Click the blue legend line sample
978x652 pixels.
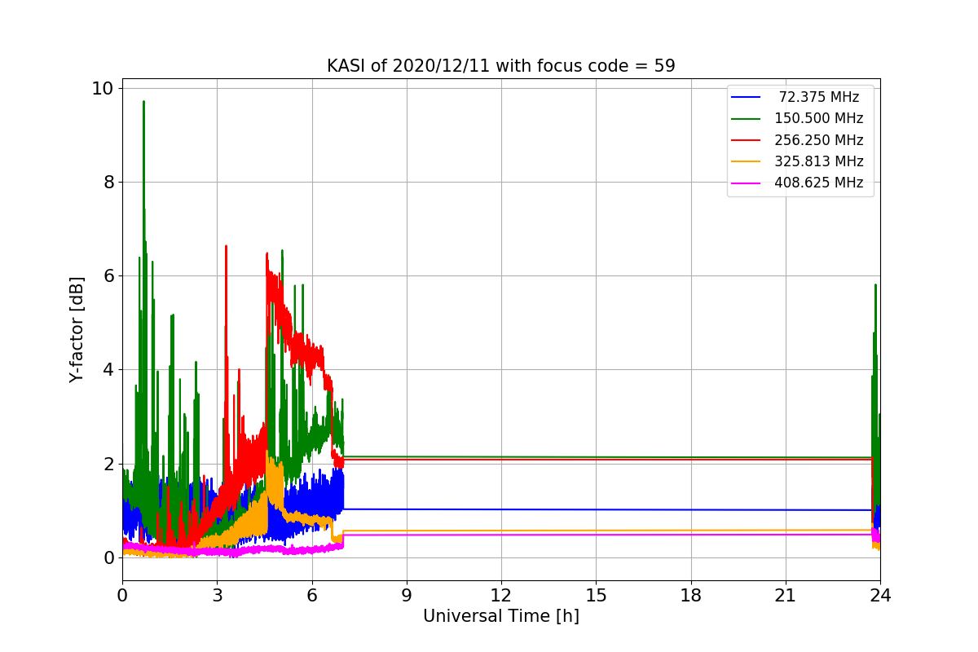pos(747,97)
